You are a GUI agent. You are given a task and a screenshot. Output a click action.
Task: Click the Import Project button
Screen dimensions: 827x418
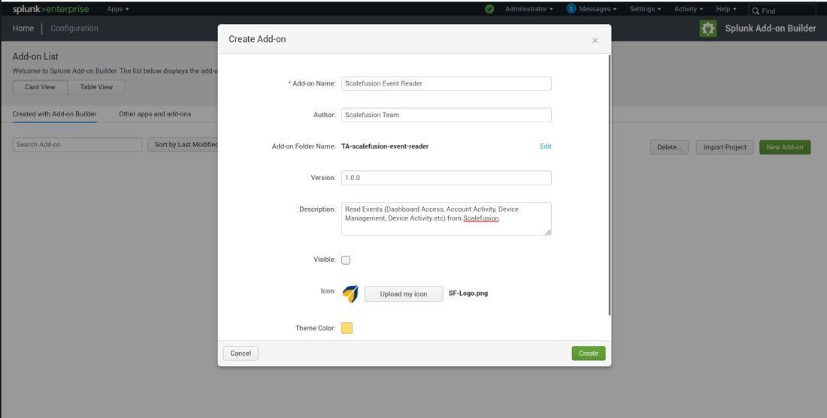725,147
